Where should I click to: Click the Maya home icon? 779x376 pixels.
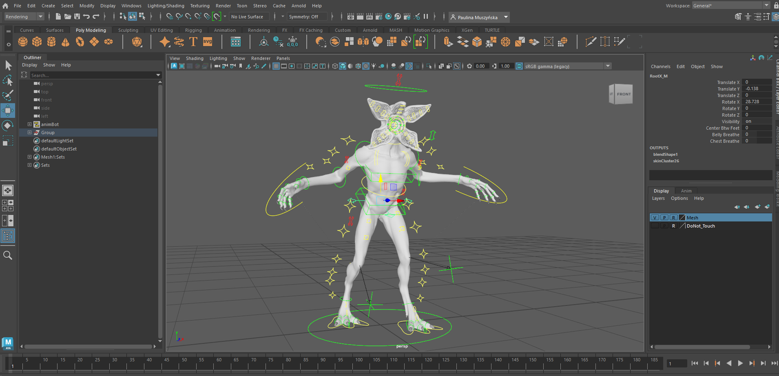pos(5,6)
